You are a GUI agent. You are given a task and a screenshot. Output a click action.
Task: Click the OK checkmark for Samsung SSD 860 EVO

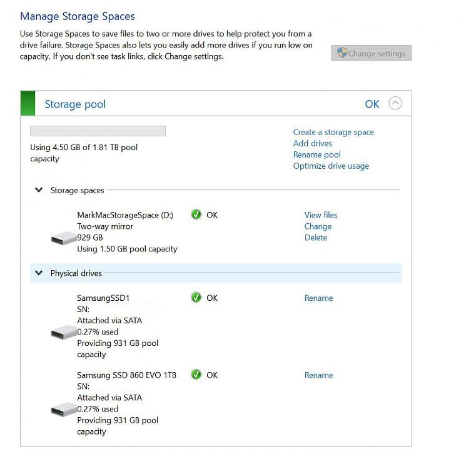tap(196, 375)
